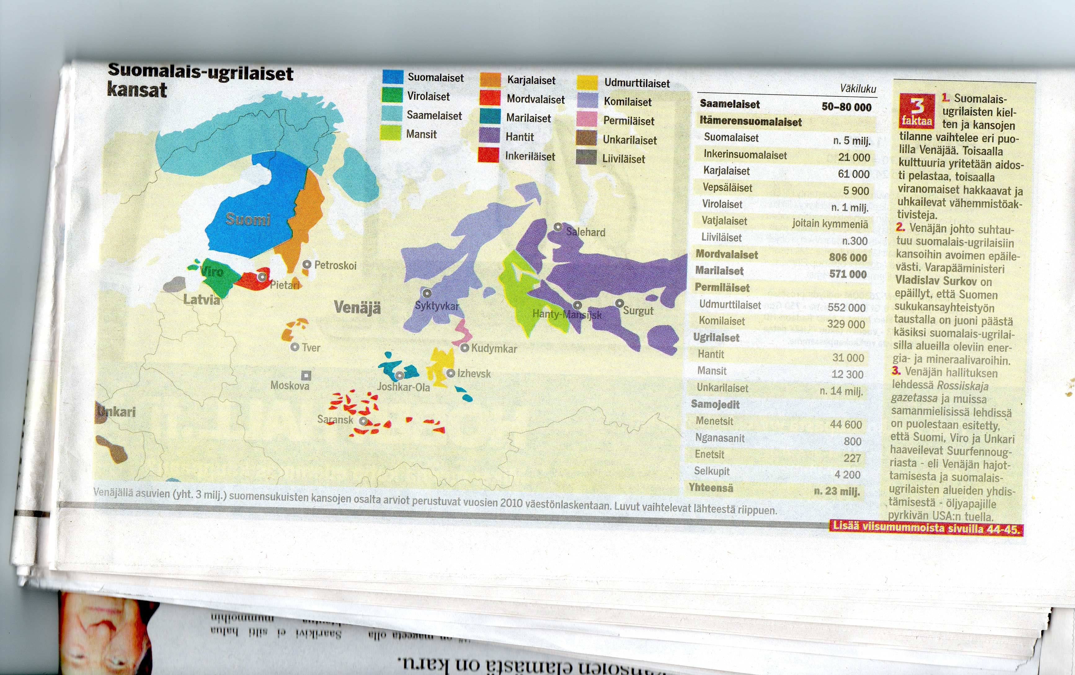Click the Moskova square capital marker
The image size is (1075, 675).
pos(306,375)
